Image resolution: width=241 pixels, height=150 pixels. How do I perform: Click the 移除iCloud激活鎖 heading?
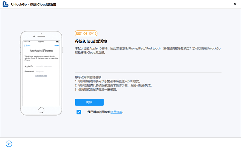pyautogui.click(x=91, y=41)
